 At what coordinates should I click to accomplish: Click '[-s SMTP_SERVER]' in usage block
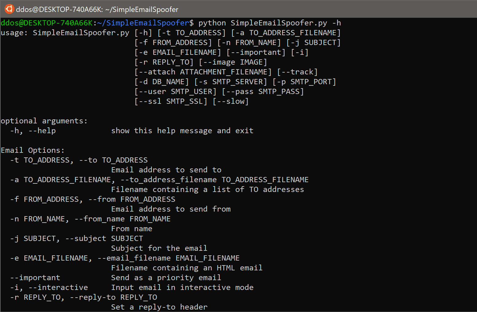231,82
